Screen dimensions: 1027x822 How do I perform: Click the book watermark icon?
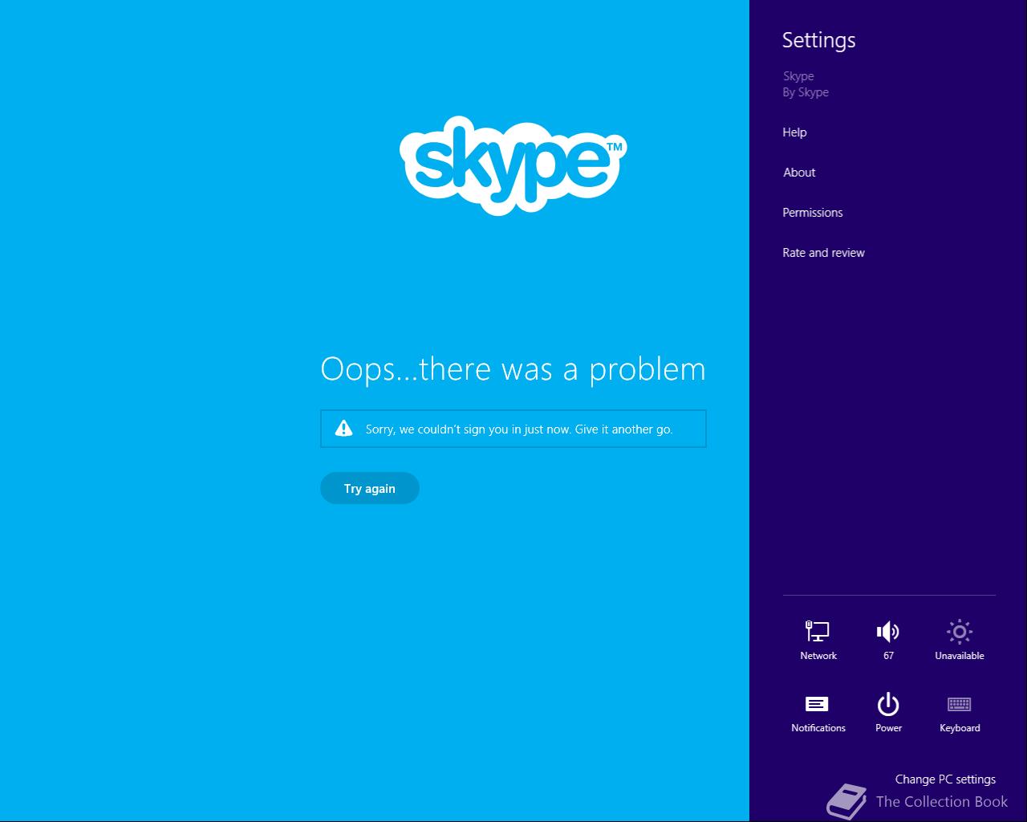pyautogui.click(x=846, y=801)
